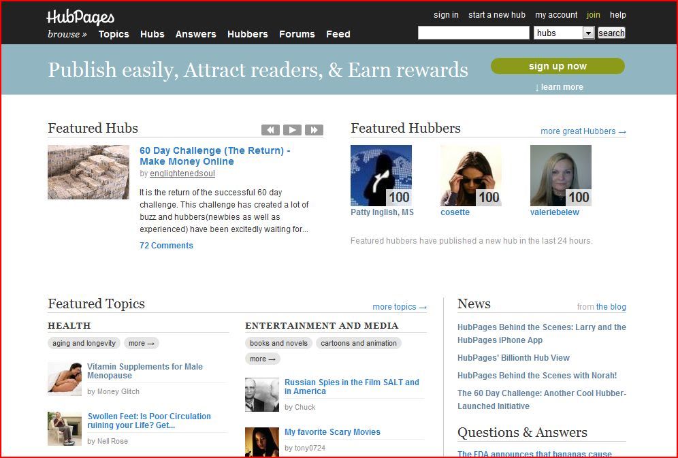
Task: Open cosette profile name link
Action: [455, 212]
